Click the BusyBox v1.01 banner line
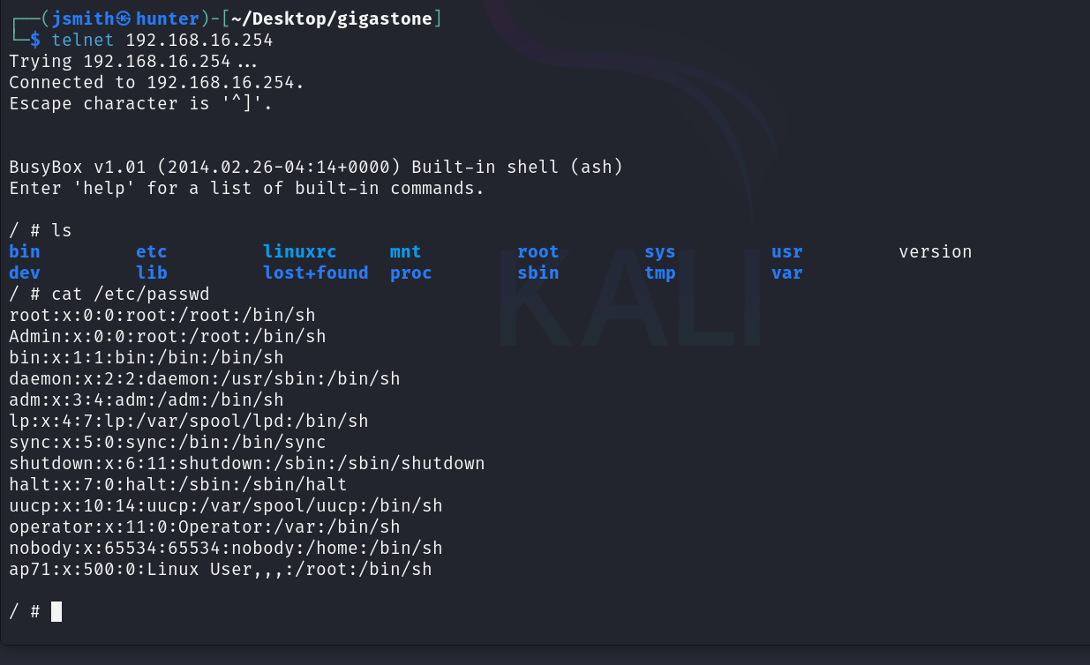Viewport: 1090px width, 665px height. click(316, 167)
